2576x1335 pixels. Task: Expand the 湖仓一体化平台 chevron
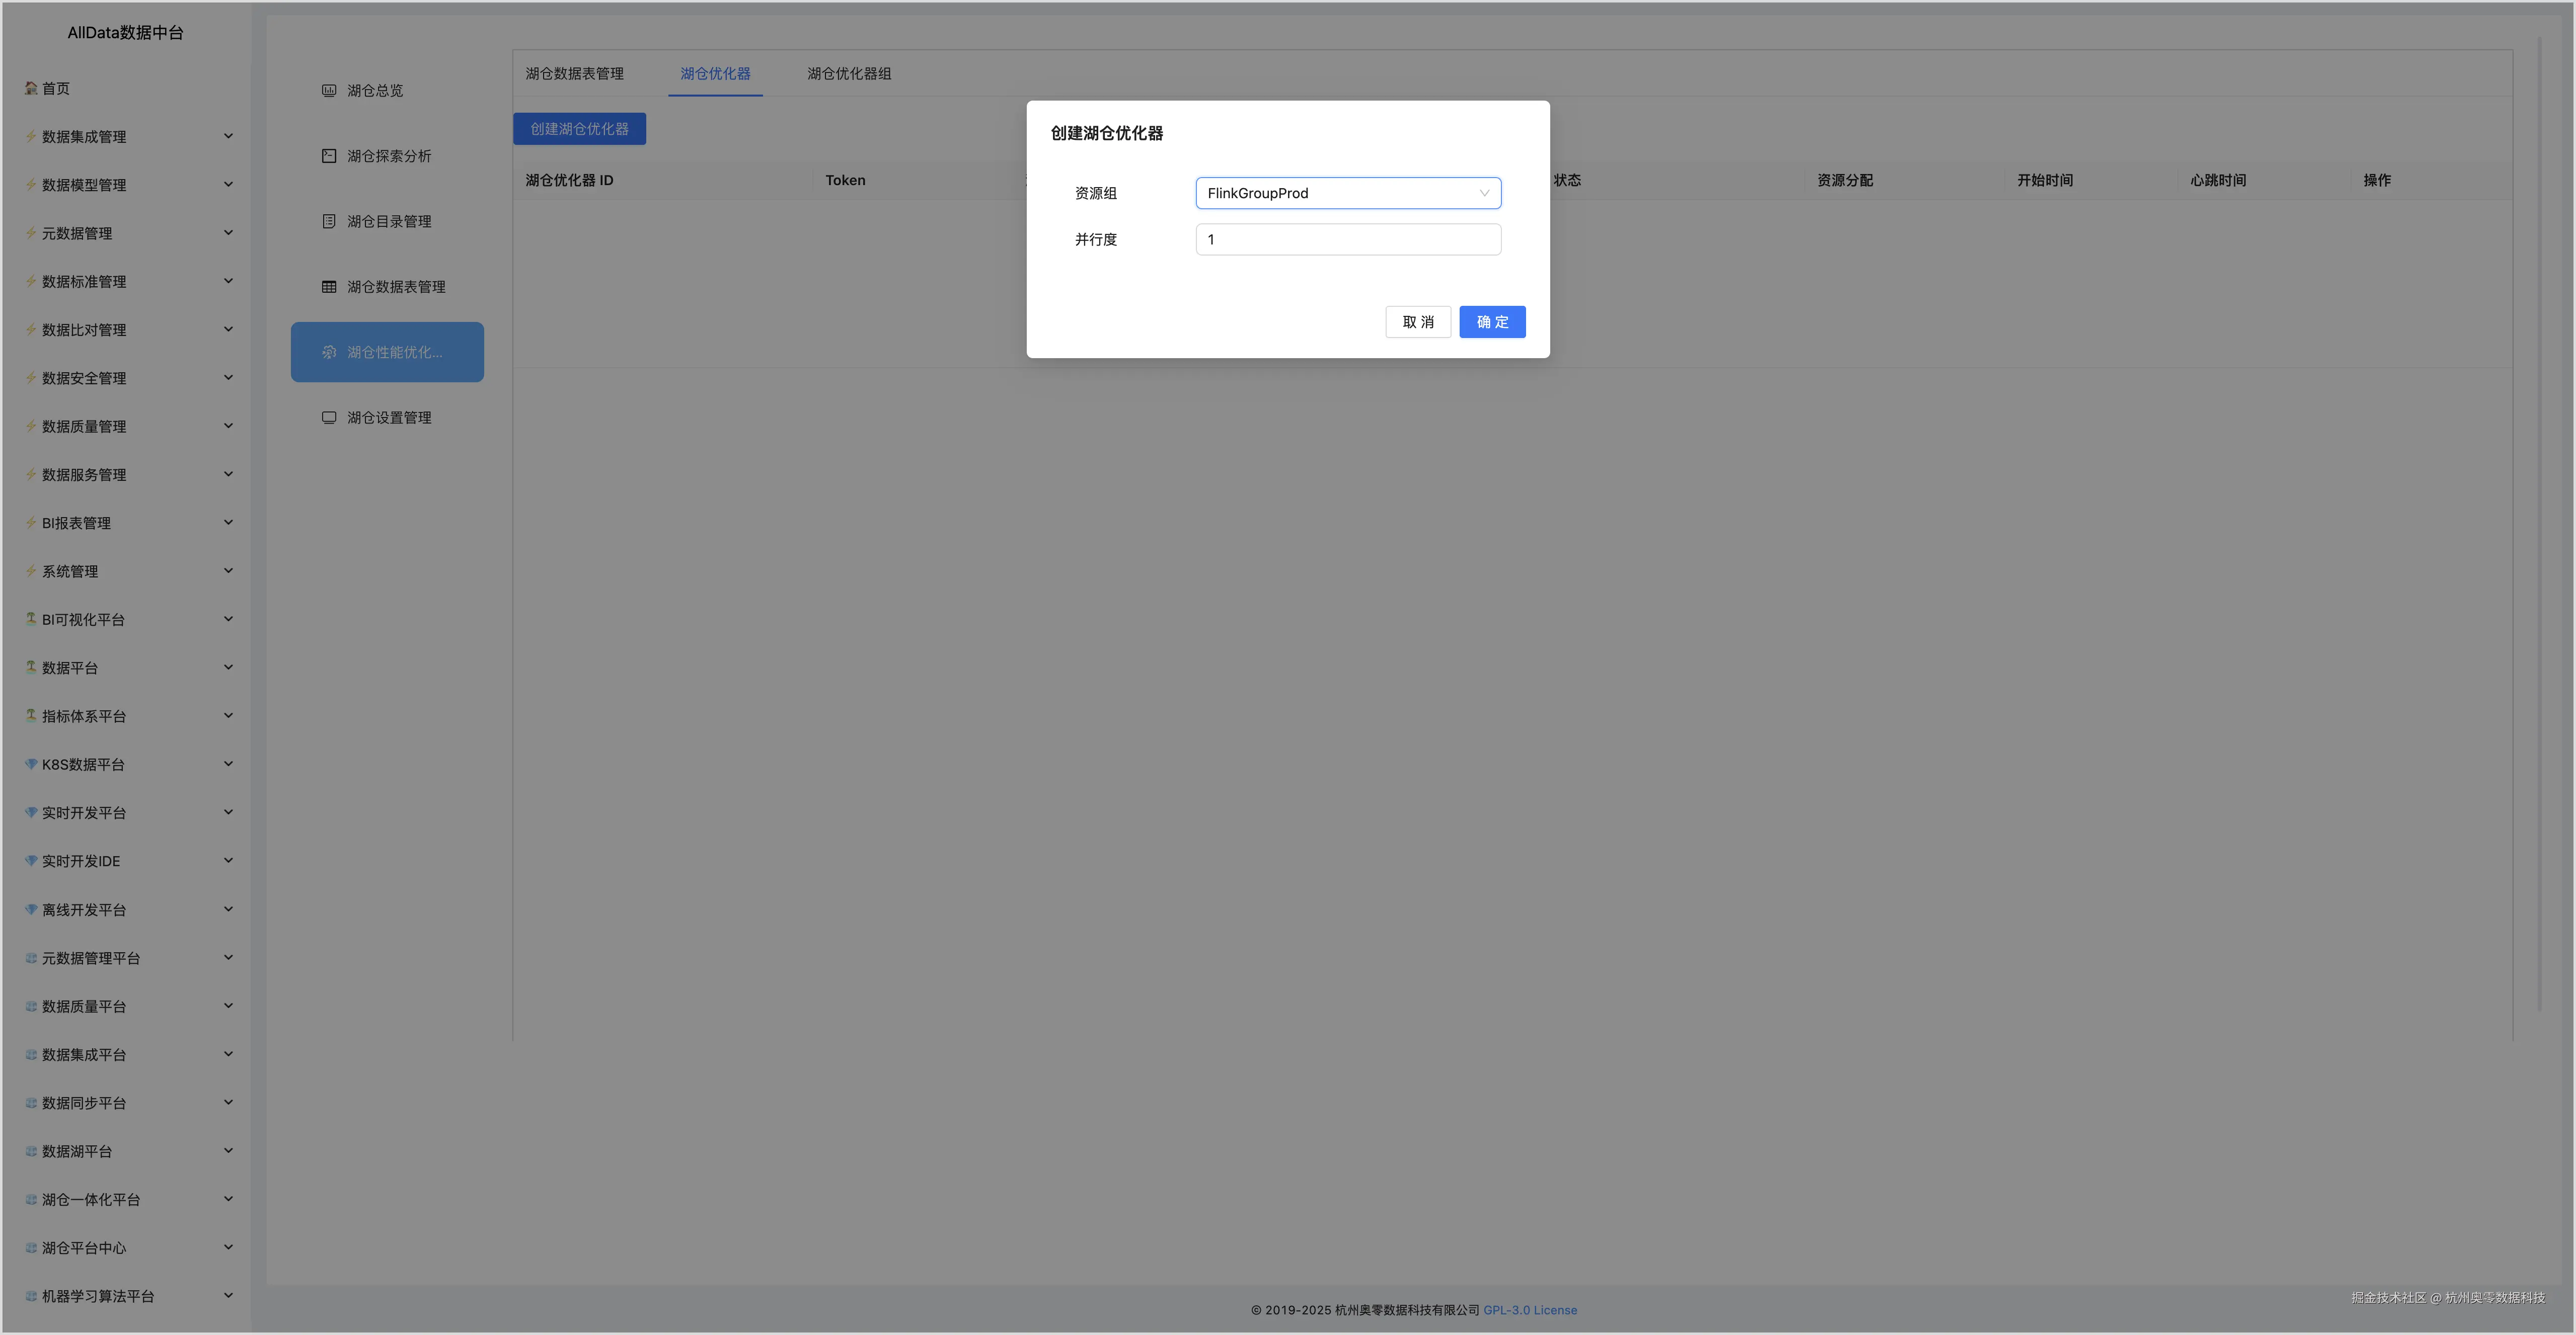coord(228,1199)
